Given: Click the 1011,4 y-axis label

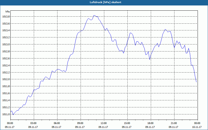Looking at the screenshot, I should (x=6, y=100).
